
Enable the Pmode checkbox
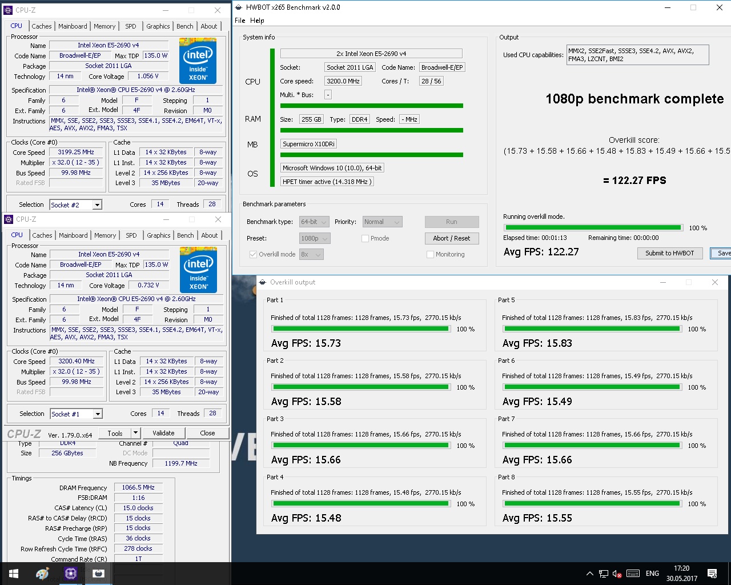365,239
